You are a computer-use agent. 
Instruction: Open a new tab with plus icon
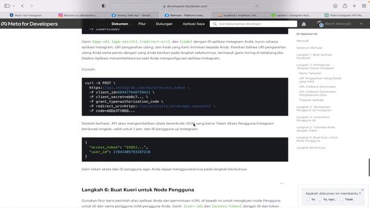click(354, 6)
